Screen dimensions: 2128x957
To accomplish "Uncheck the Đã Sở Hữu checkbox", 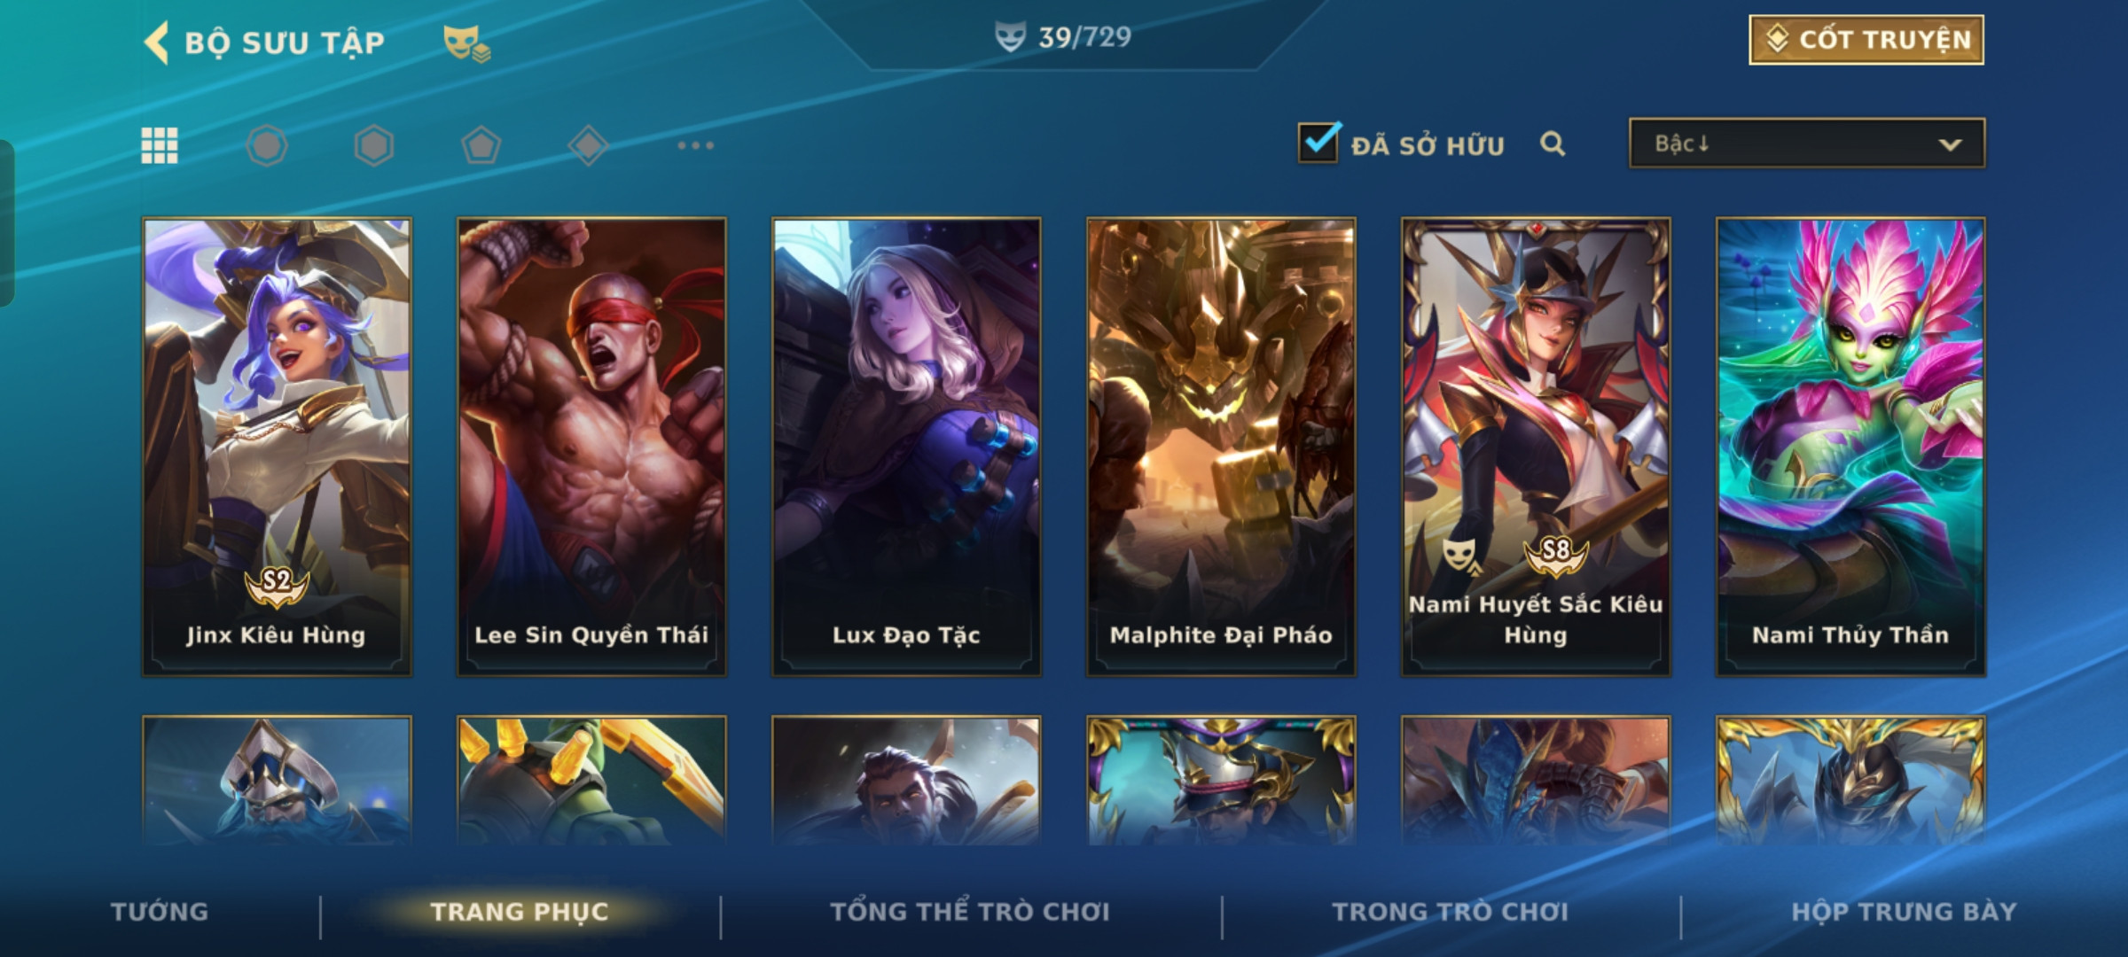I will pyautogui.click(x=1318, y=142).
